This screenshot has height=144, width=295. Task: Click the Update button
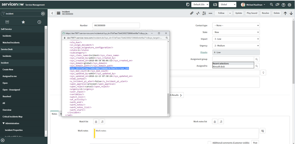click(x=239, y=13)
